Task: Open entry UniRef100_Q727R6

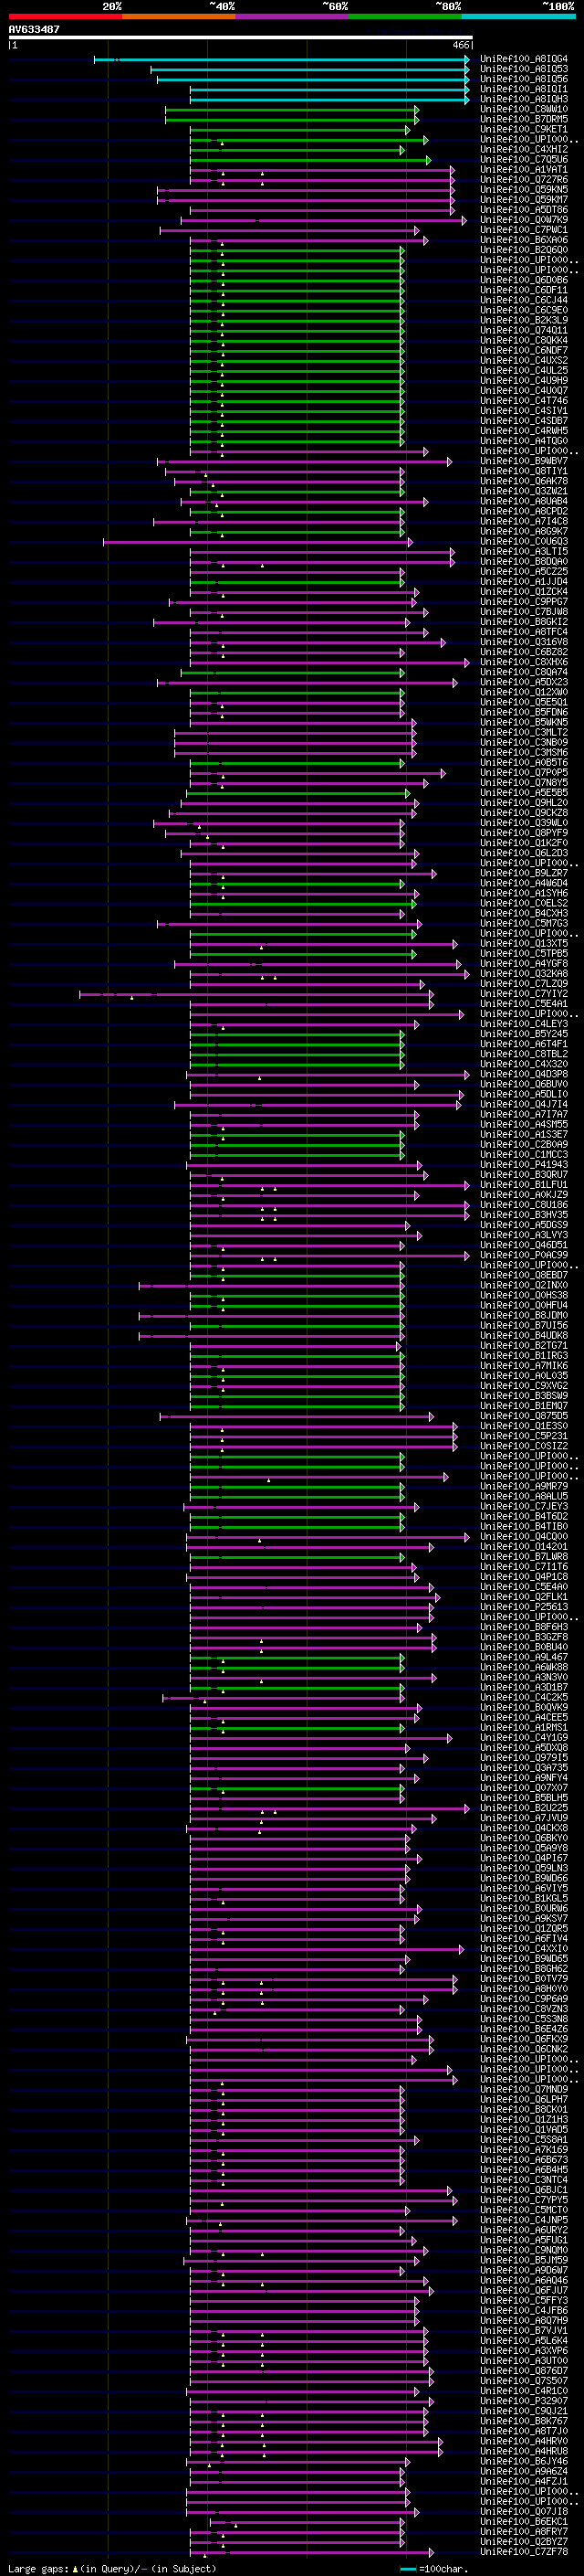Action: tap(524, 180)
